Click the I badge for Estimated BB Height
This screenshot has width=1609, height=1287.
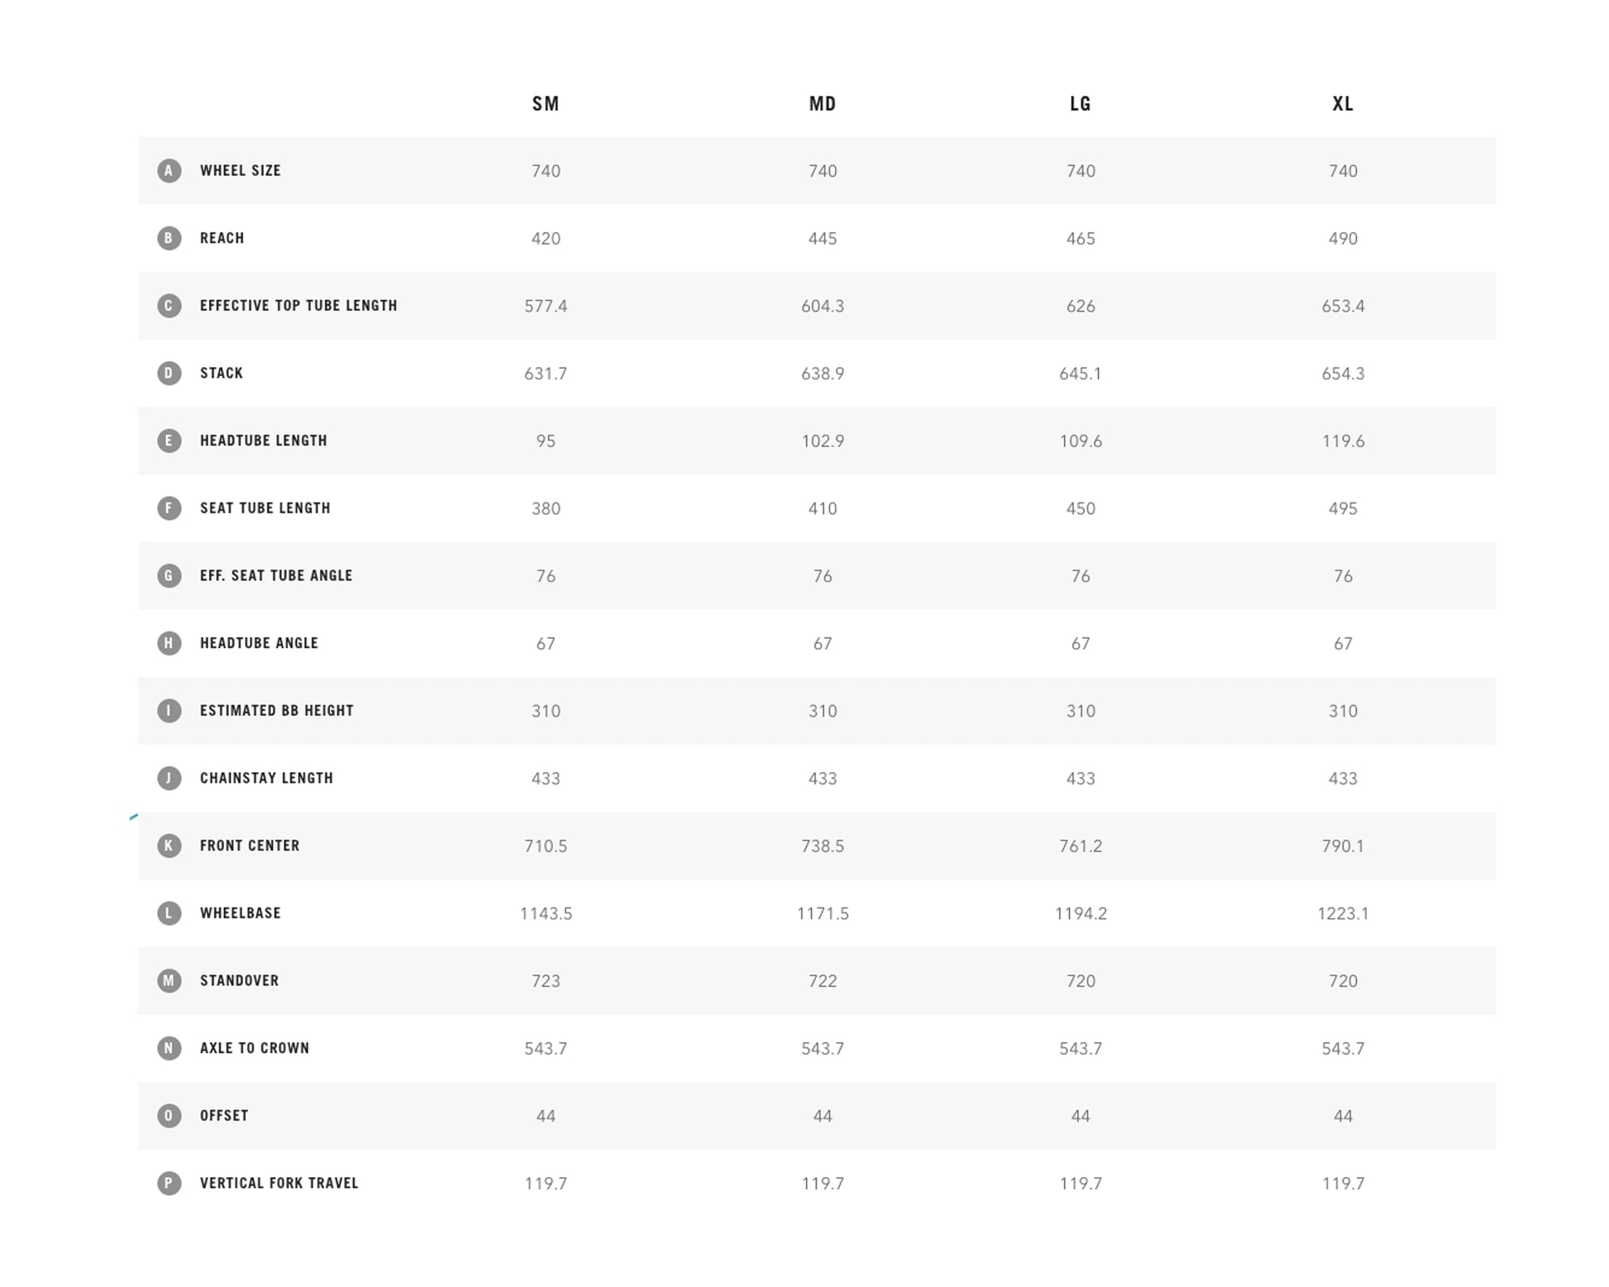[169, 711]
